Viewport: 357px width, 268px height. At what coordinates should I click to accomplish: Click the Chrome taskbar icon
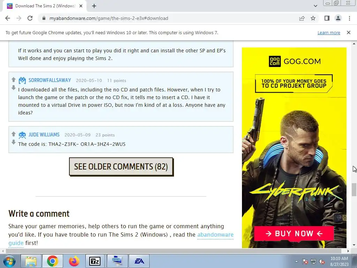pos(53,261)
